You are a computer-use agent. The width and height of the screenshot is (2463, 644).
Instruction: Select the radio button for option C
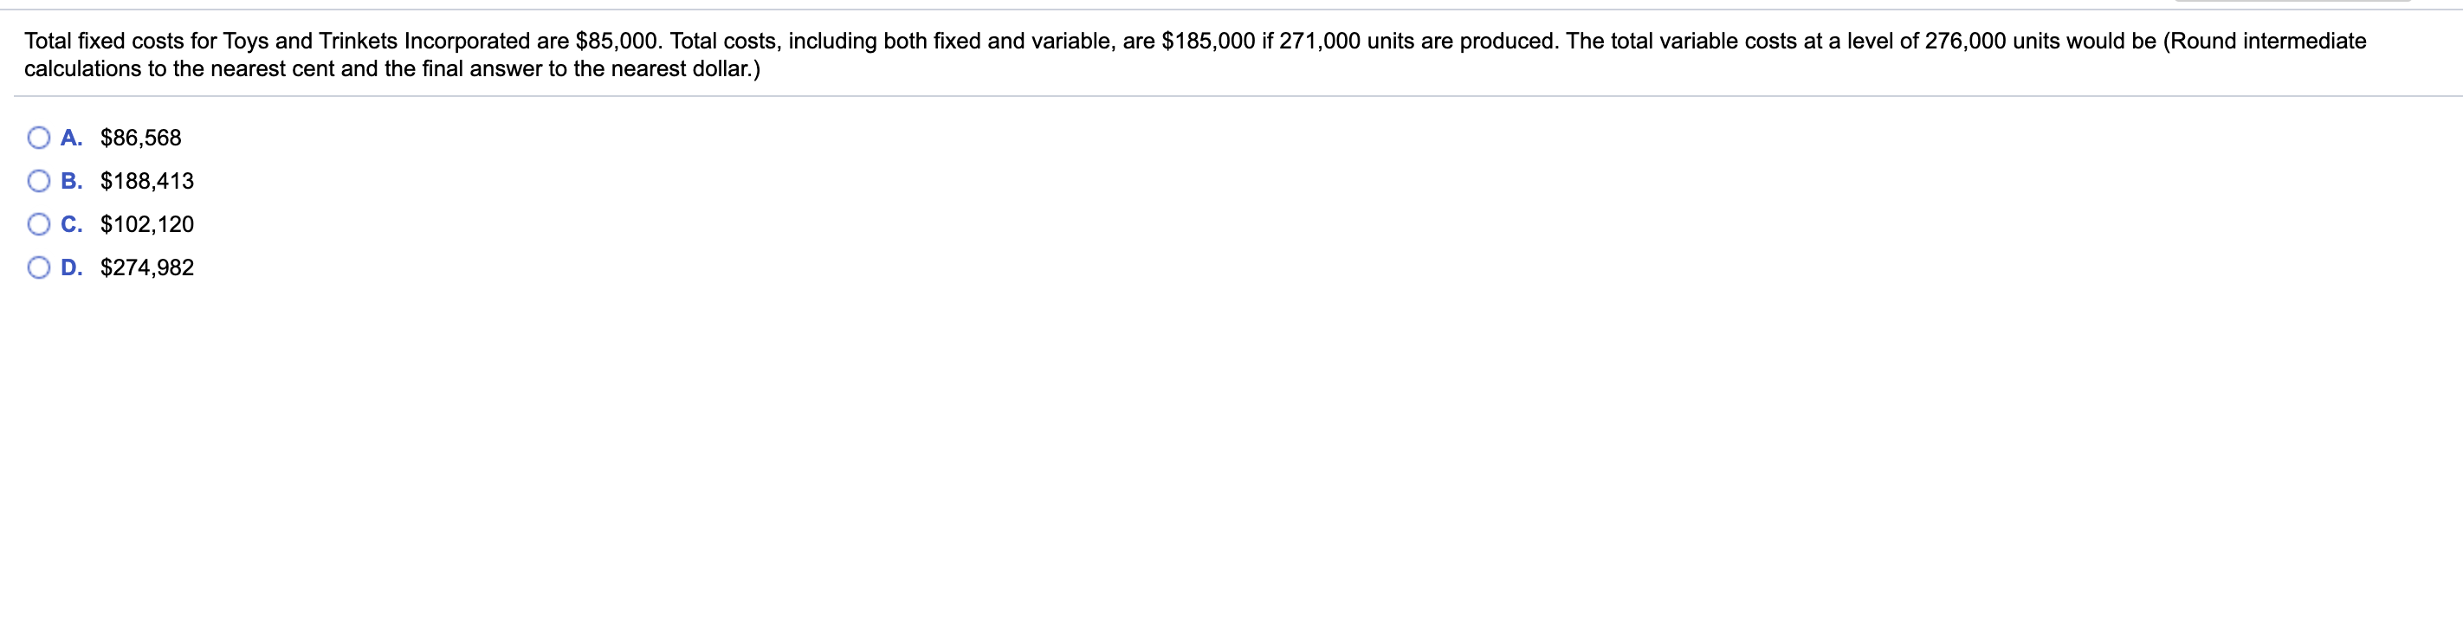pos(36,223)
